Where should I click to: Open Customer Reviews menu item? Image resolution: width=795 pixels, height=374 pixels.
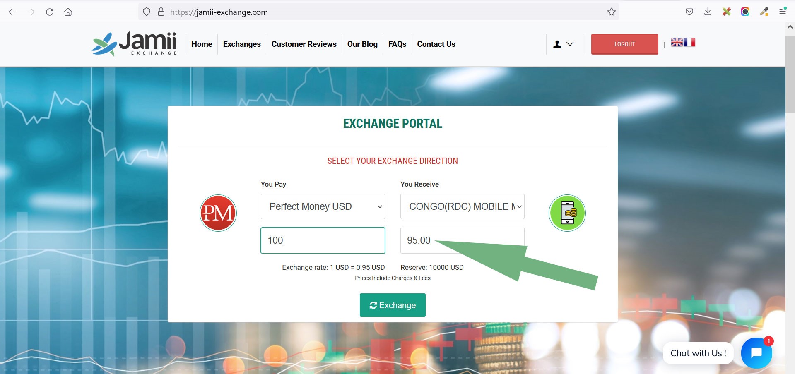pos(304,44)
